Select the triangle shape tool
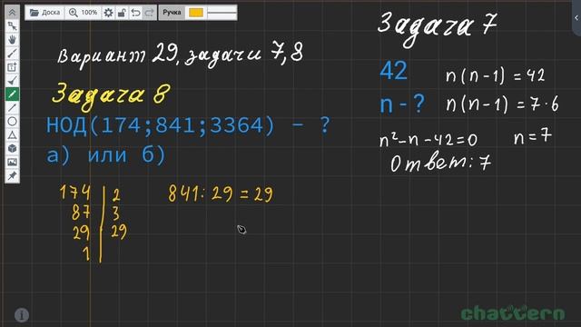This screenshot has width=581, height=327. coord(12,135)
